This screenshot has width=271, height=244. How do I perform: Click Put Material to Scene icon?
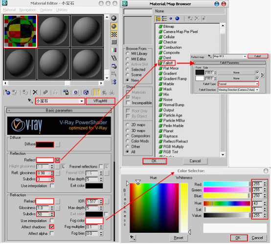click(x=15, y=92)
